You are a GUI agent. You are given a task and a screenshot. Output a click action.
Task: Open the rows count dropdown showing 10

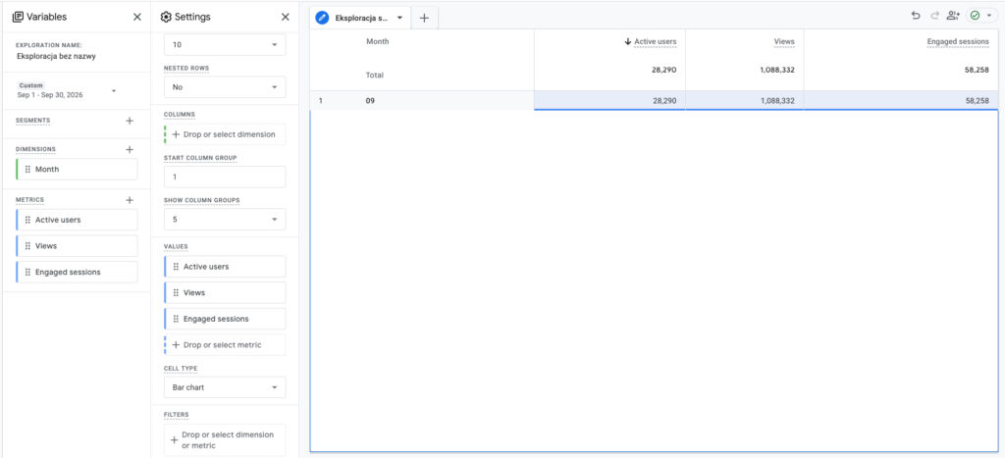click(225, 45)
